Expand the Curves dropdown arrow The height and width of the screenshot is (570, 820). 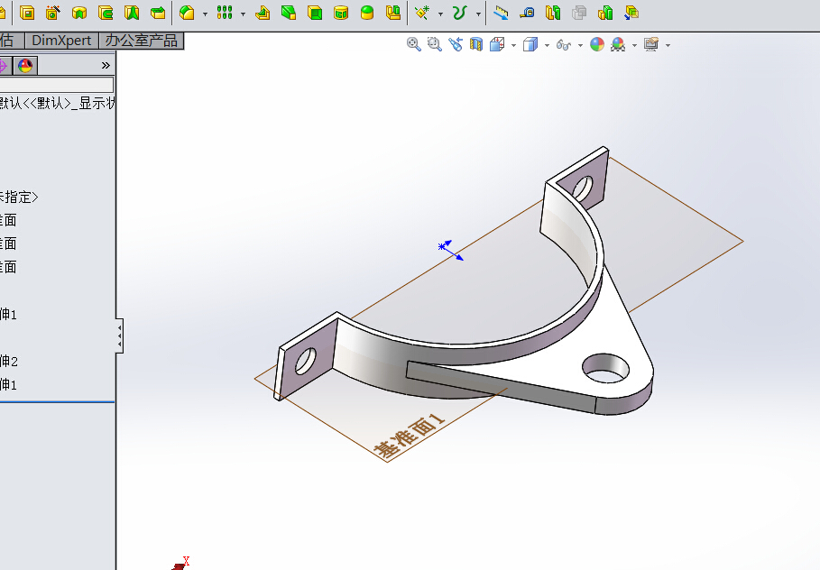[x=478, y=14]
